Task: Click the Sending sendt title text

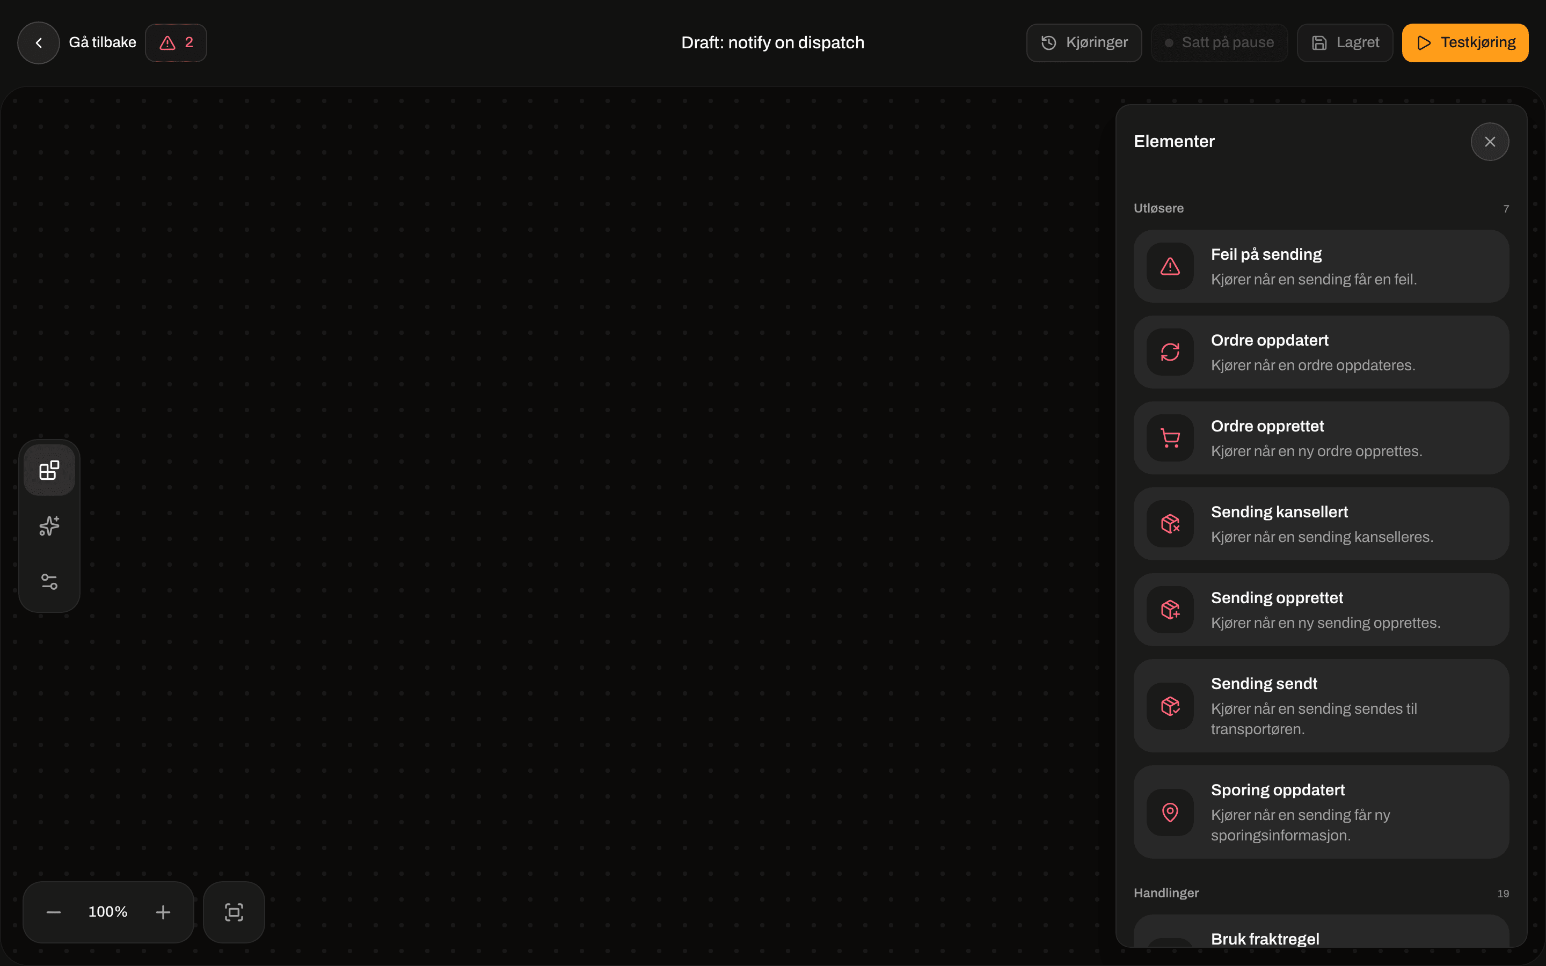Action: click(x=1264, y=684)
